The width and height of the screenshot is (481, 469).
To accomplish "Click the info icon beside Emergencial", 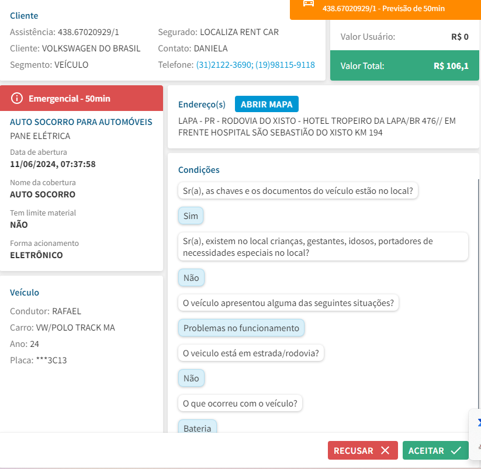I will [17, 98].
